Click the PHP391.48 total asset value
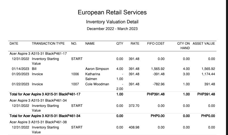Viewport: 228px width, 135px height. (206, 94)
